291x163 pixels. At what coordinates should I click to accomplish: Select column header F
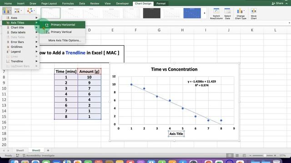point(135,30)
